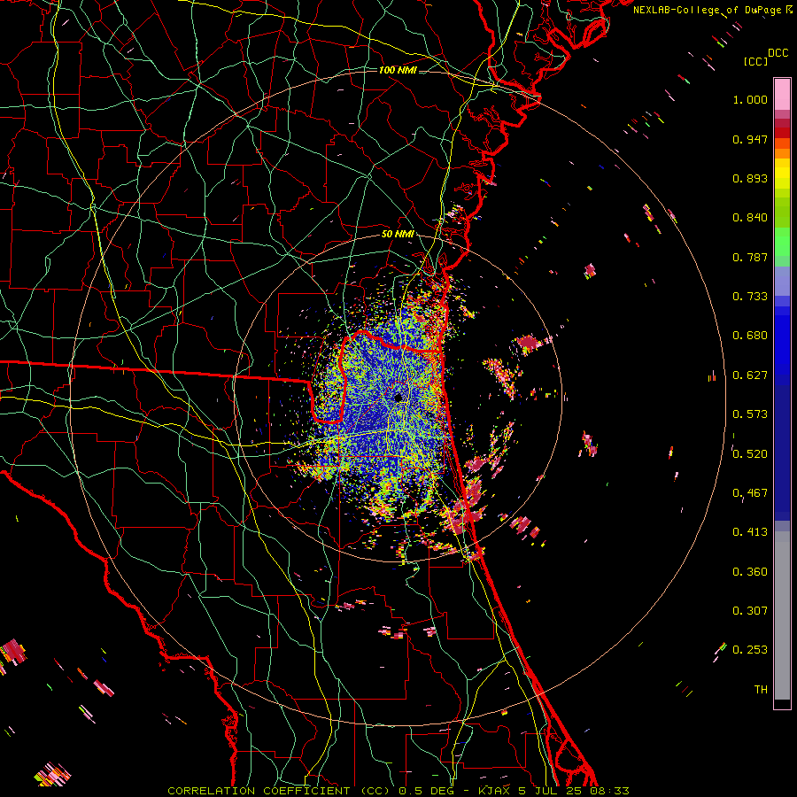Click the 0.520 scale value
The width and height of the screenshot is (797, 797).
pos(750,454)
